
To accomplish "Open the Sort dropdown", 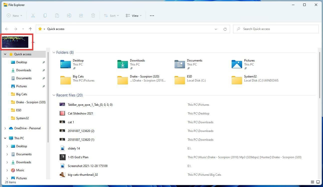I will point(111,15).
